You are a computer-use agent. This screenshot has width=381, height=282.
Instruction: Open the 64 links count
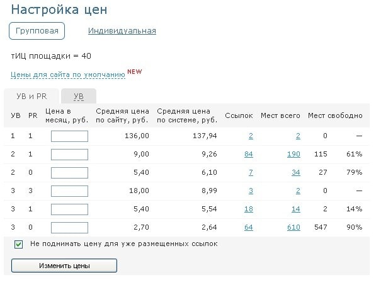pyautogui.click(x=248, y=228)
